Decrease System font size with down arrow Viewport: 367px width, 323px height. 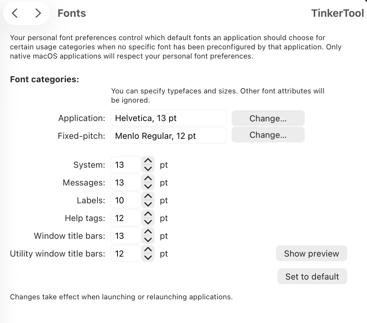point(148,168)
